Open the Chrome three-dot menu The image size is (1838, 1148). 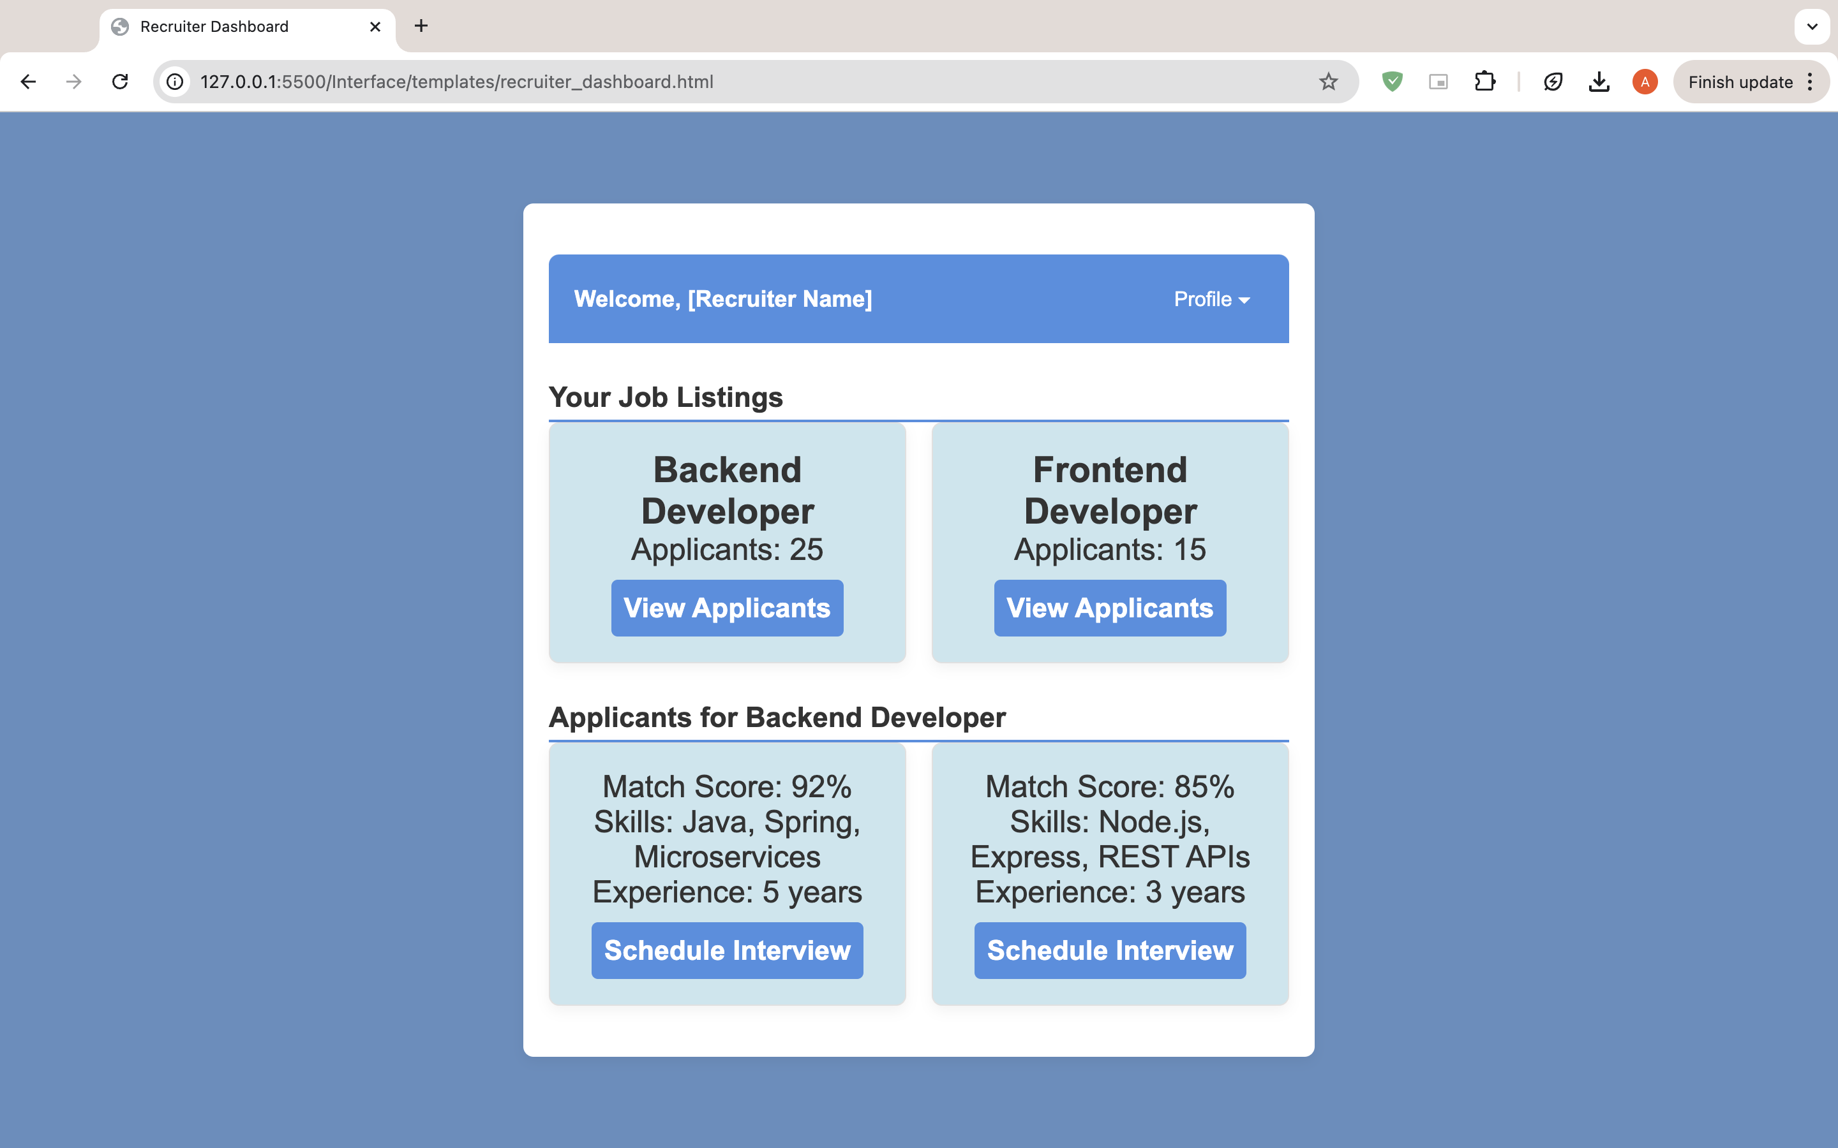1811,81
